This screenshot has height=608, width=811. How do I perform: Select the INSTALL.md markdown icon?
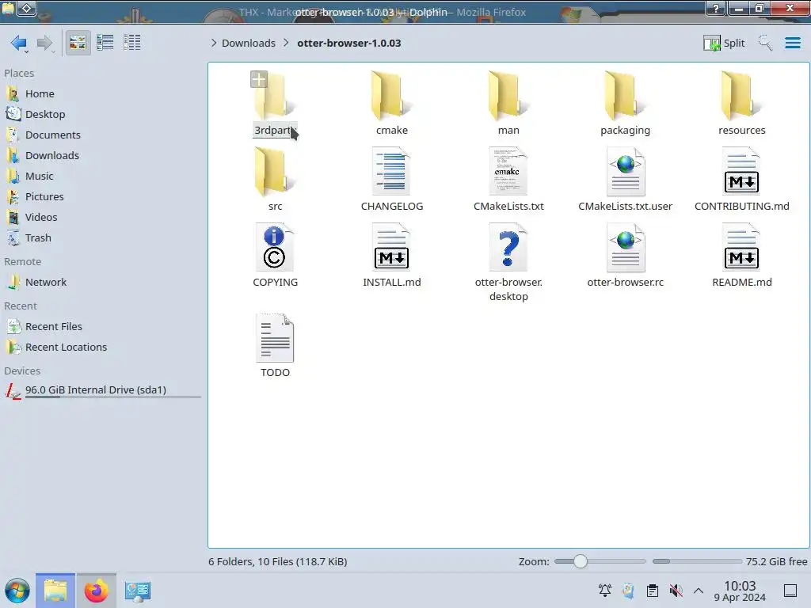click(x=392, y=247)
